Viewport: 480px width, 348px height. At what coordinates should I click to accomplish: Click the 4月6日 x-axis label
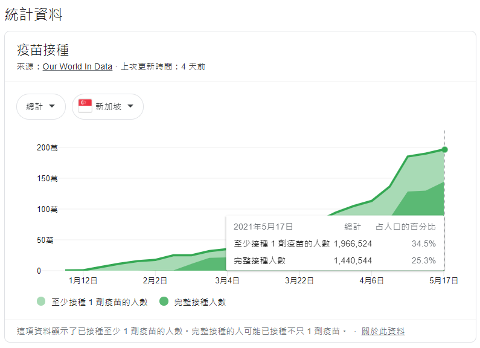(372, 280)
